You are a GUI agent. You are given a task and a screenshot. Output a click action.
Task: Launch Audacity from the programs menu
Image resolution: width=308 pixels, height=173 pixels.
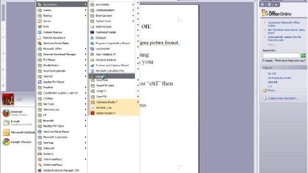click(62, 154)
